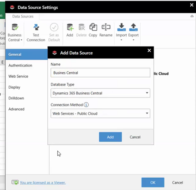Viewport: 196px width, 190px height.
Task: Click the Add data source ribbon icon
Action: [x=70, y=27]
